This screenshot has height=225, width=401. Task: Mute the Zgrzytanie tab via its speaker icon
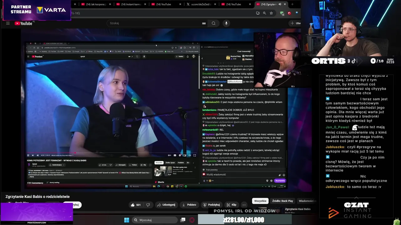[x=280, y=4]
